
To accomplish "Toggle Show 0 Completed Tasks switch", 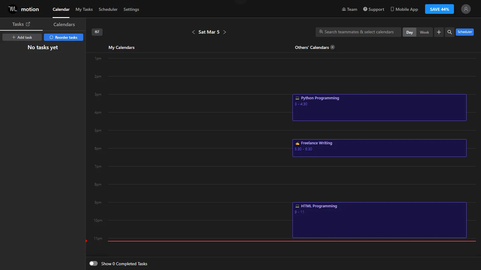I will click(93, 263).
